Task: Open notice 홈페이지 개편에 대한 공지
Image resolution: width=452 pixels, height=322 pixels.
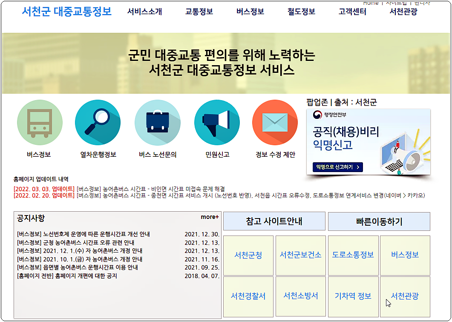Action: tap(67, 276)
